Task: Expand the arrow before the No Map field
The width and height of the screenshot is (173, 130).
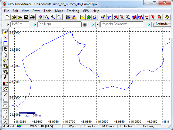Action: tap(35, 24)
